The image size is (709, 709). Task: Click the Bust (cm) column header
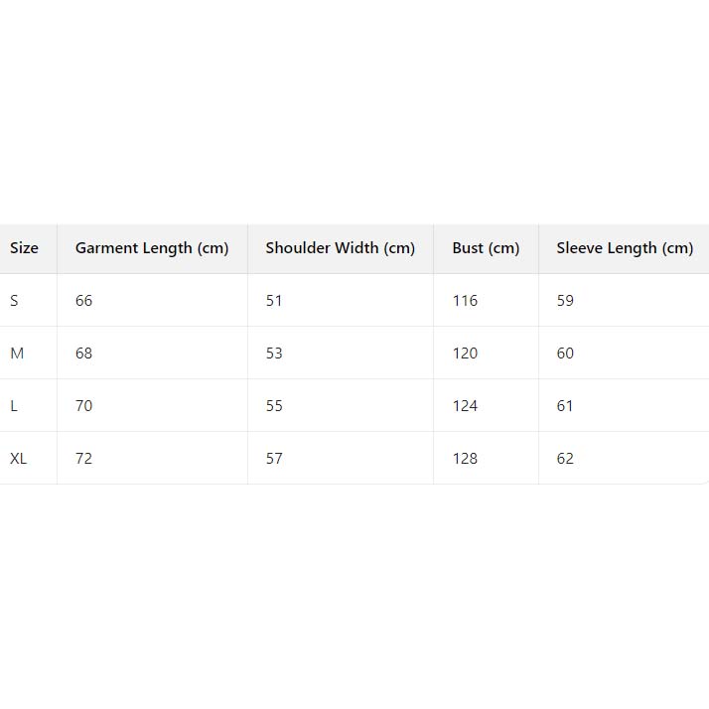[x=486, y=248]
